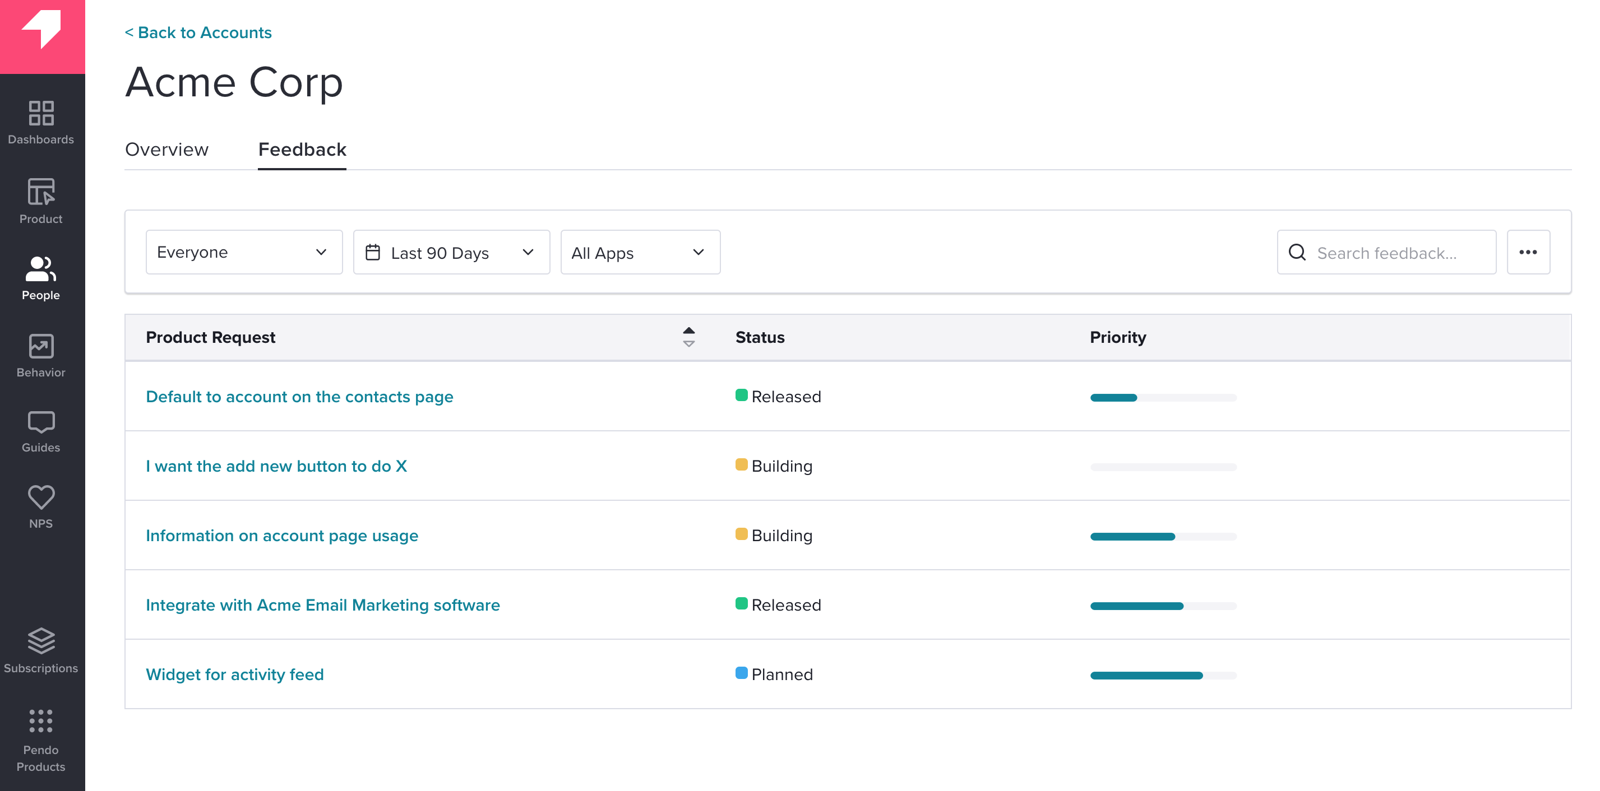
Task: Open 'Integrate with Acme Email Marketing software' request
Action: (323, 606)
